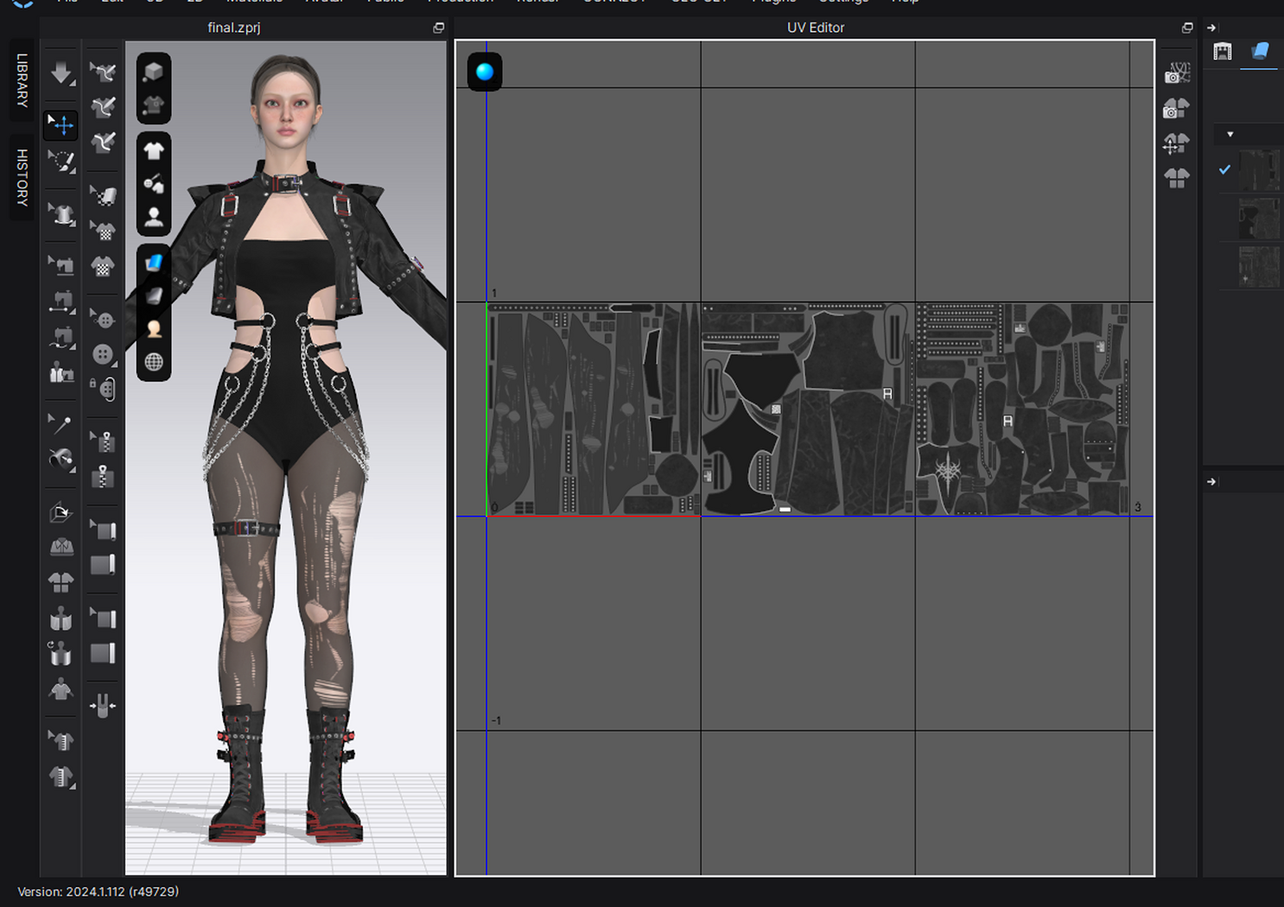
Task: Toggle the white T-shirt garment display
Action: point(154,151)
